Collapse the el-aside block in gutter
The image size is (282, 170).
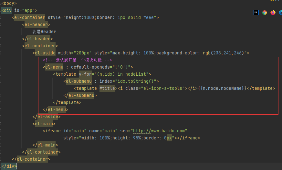1,53
